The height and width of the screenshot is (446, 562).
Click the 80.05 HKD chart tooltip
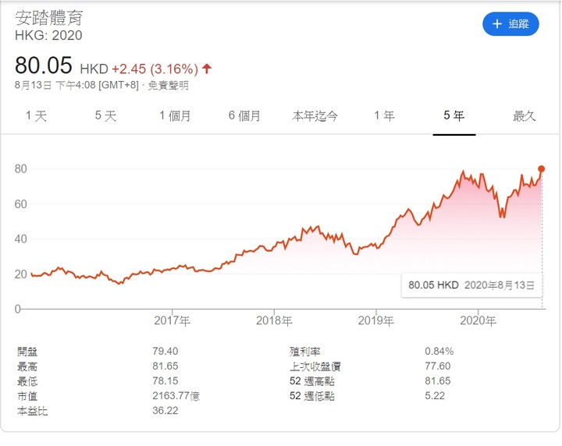point(471,285)
